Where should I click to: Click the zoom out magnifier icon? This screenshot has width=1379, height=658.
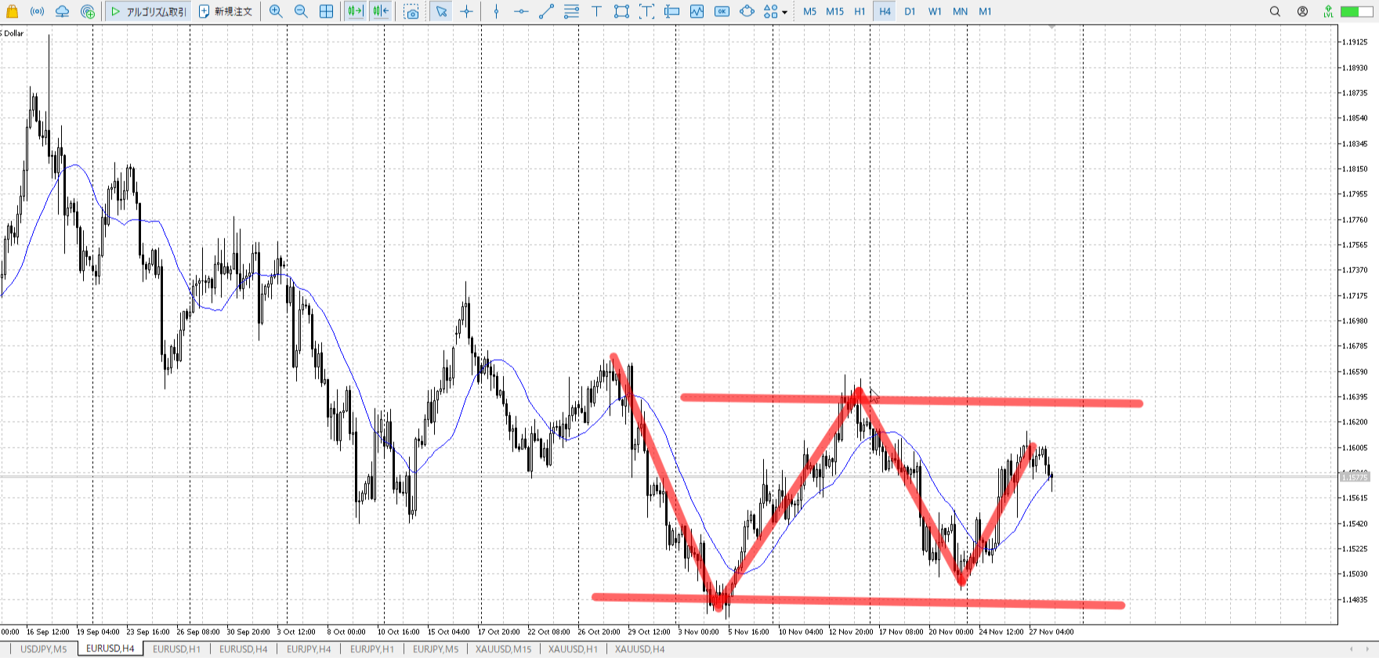click(x=301, y=11)
